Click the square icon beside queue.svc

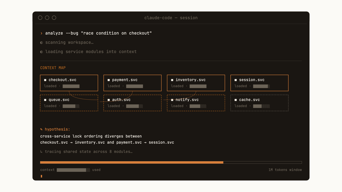point(45,100)
